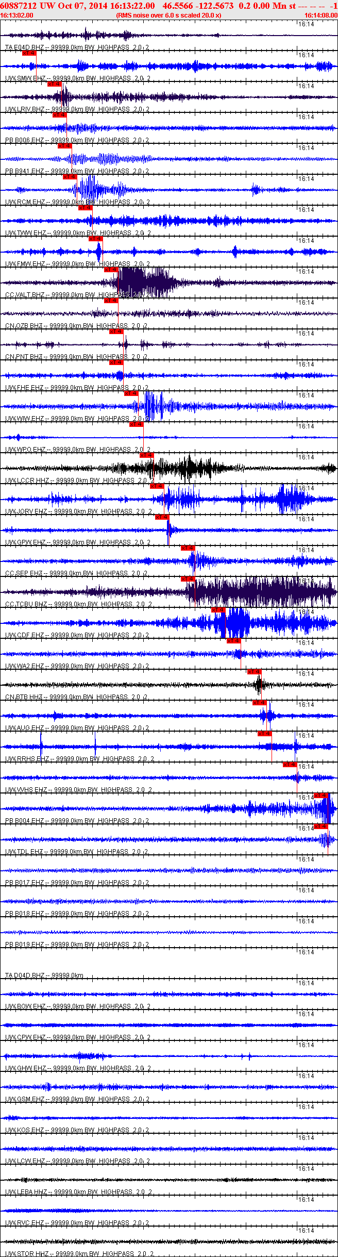Click the PB.B019.EHZ station label
Image resolution: width=338 pixels, height=1257 pixels.
click(x=24, y=945)
